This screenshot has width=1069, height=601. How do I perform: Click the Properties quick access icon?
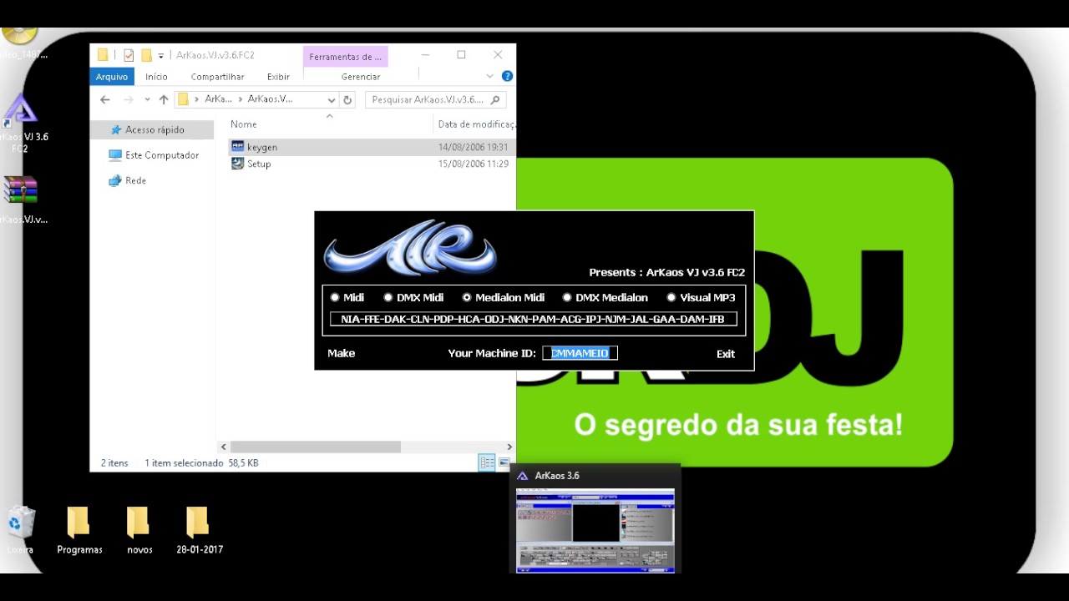(129, 55)
